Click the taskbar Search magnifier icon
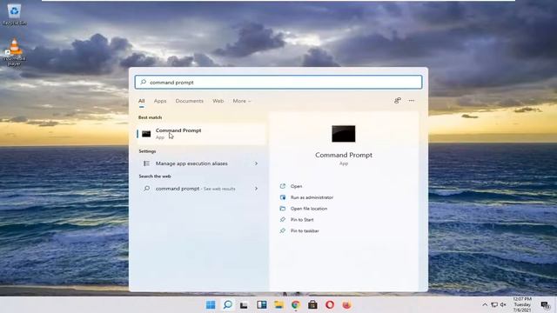 tap(228, 305)
